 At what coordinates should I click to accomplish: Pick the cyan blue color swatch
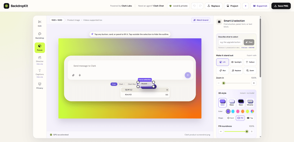tap(233, 112)
